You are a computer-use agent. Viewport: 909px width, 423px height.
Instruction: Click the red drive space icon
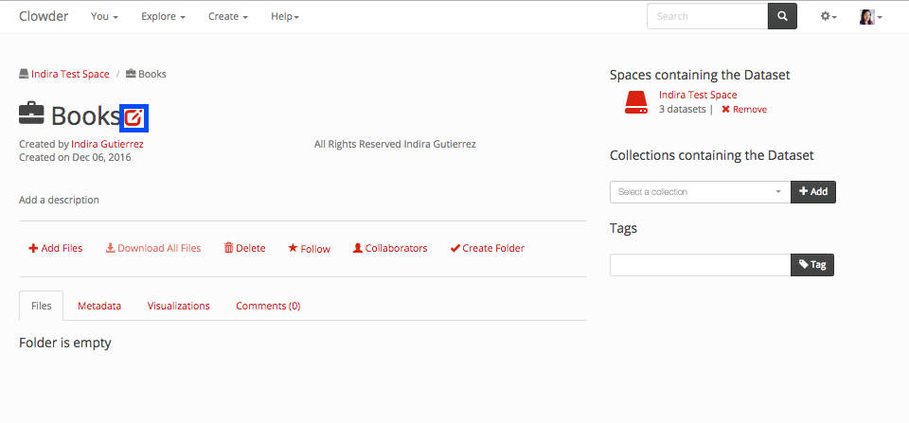(635, 102)
